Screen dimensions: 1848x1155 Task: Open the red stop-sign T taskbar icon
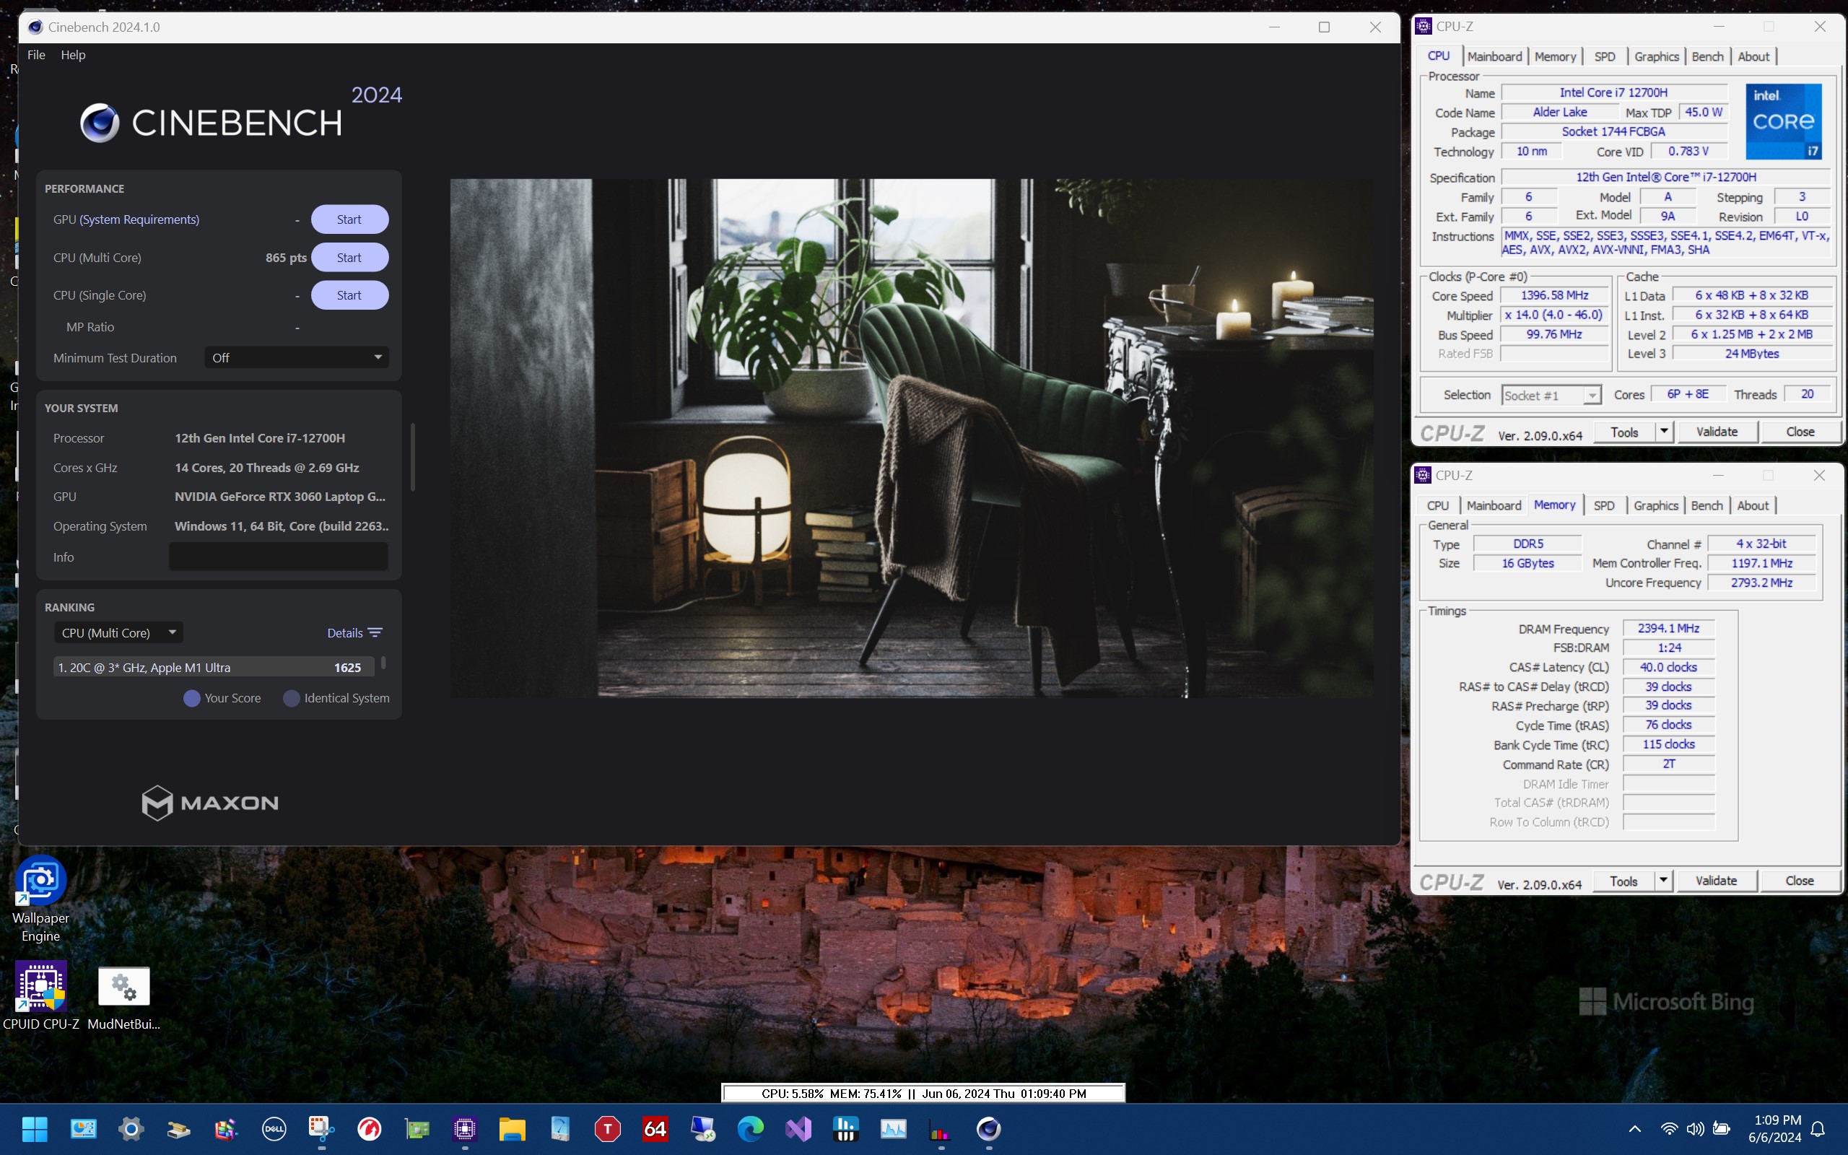click(608, 1128)
